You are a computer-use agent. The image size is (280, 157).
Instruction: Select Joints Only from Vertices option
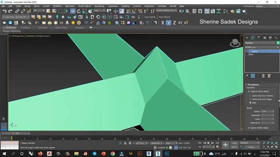(x=250, y=96)
